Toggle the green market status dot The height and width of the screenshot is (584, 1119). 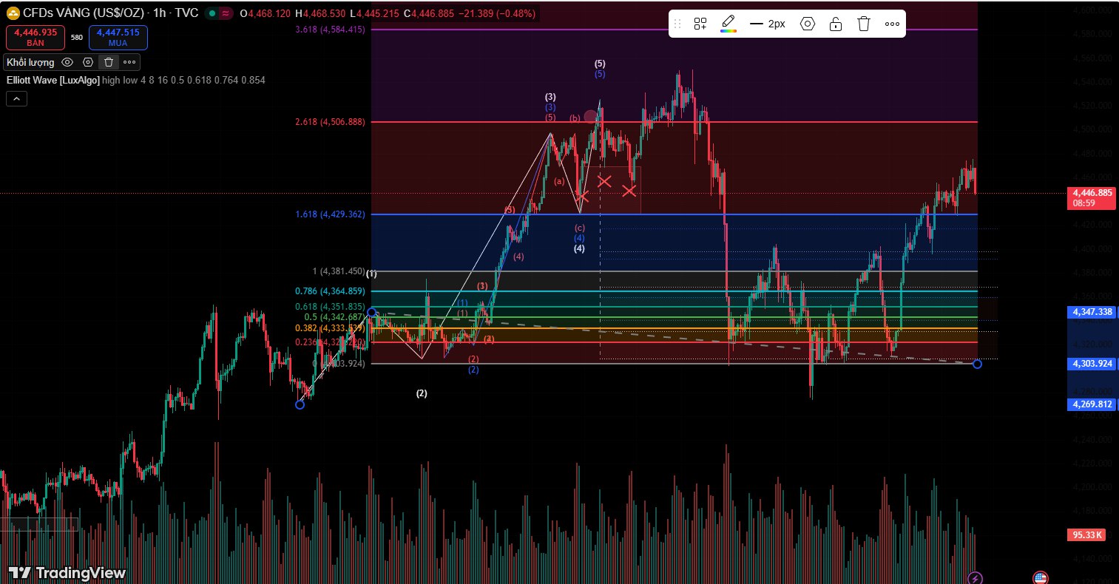(x=212, y=13)
